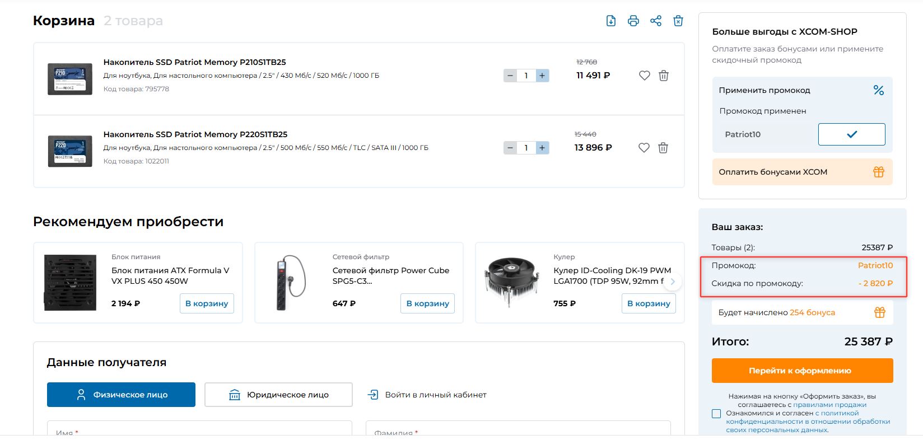Screen dimensions: 923x440
Task: Click the Patriot10 promo code field
Action: (765, 134)
